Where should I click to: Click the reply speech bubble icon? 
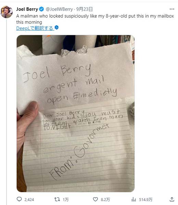pyautogui.click(x=19, y=199)
